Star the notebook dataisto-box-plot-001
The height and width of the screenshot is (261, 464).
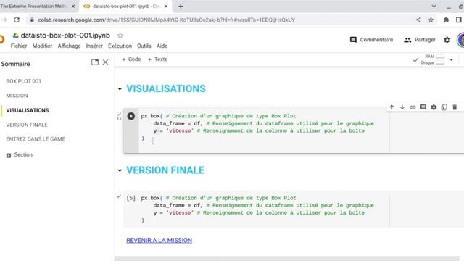pyautogui.click(x=120, y=36)
